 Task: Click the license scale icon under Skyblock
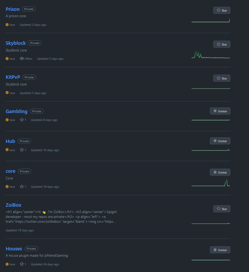point(22,59)
